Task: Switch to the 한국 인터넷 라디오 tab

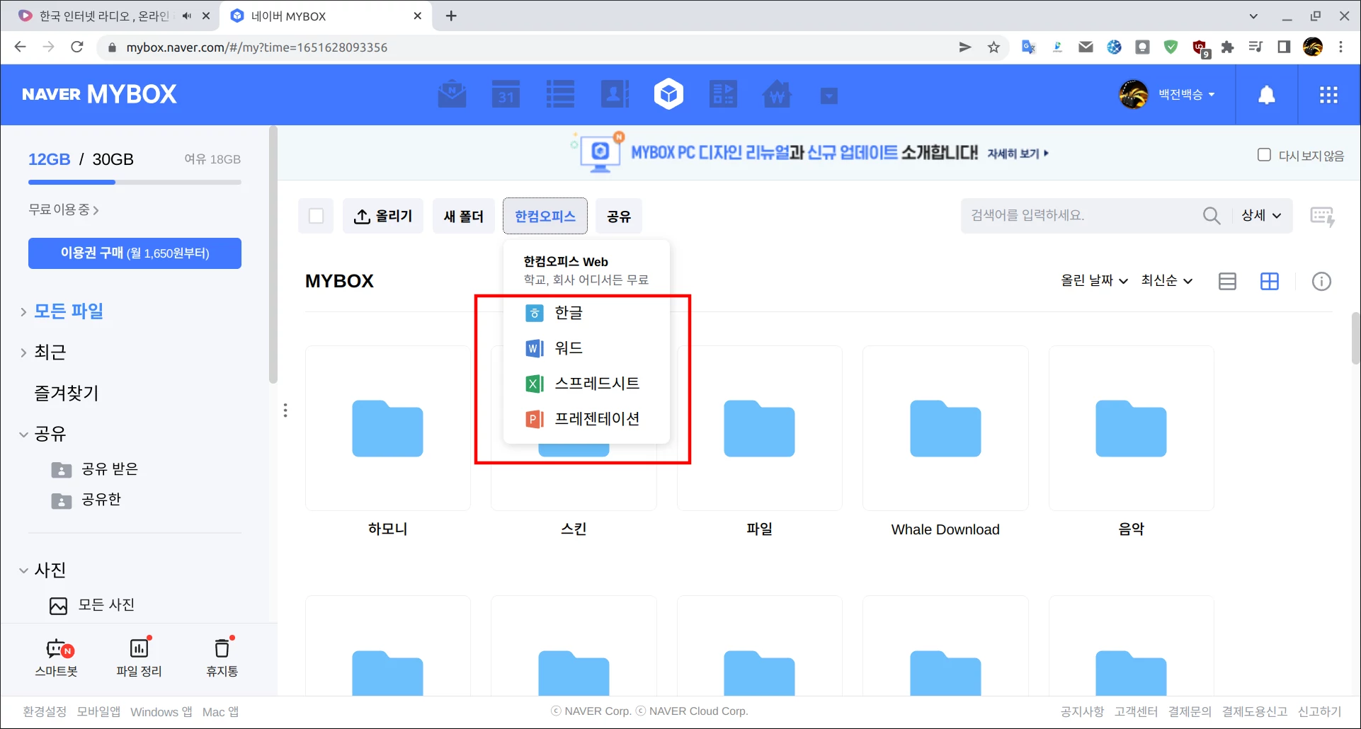Action: click(x=105, y=16)
